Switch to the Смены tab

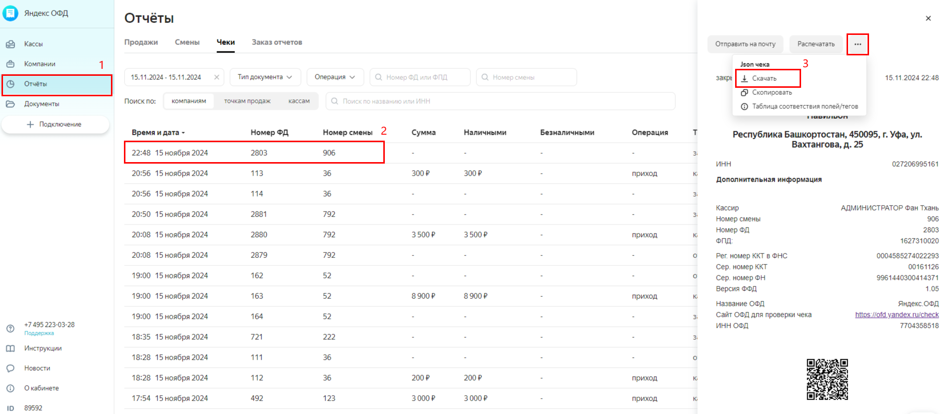pos(187,42)
